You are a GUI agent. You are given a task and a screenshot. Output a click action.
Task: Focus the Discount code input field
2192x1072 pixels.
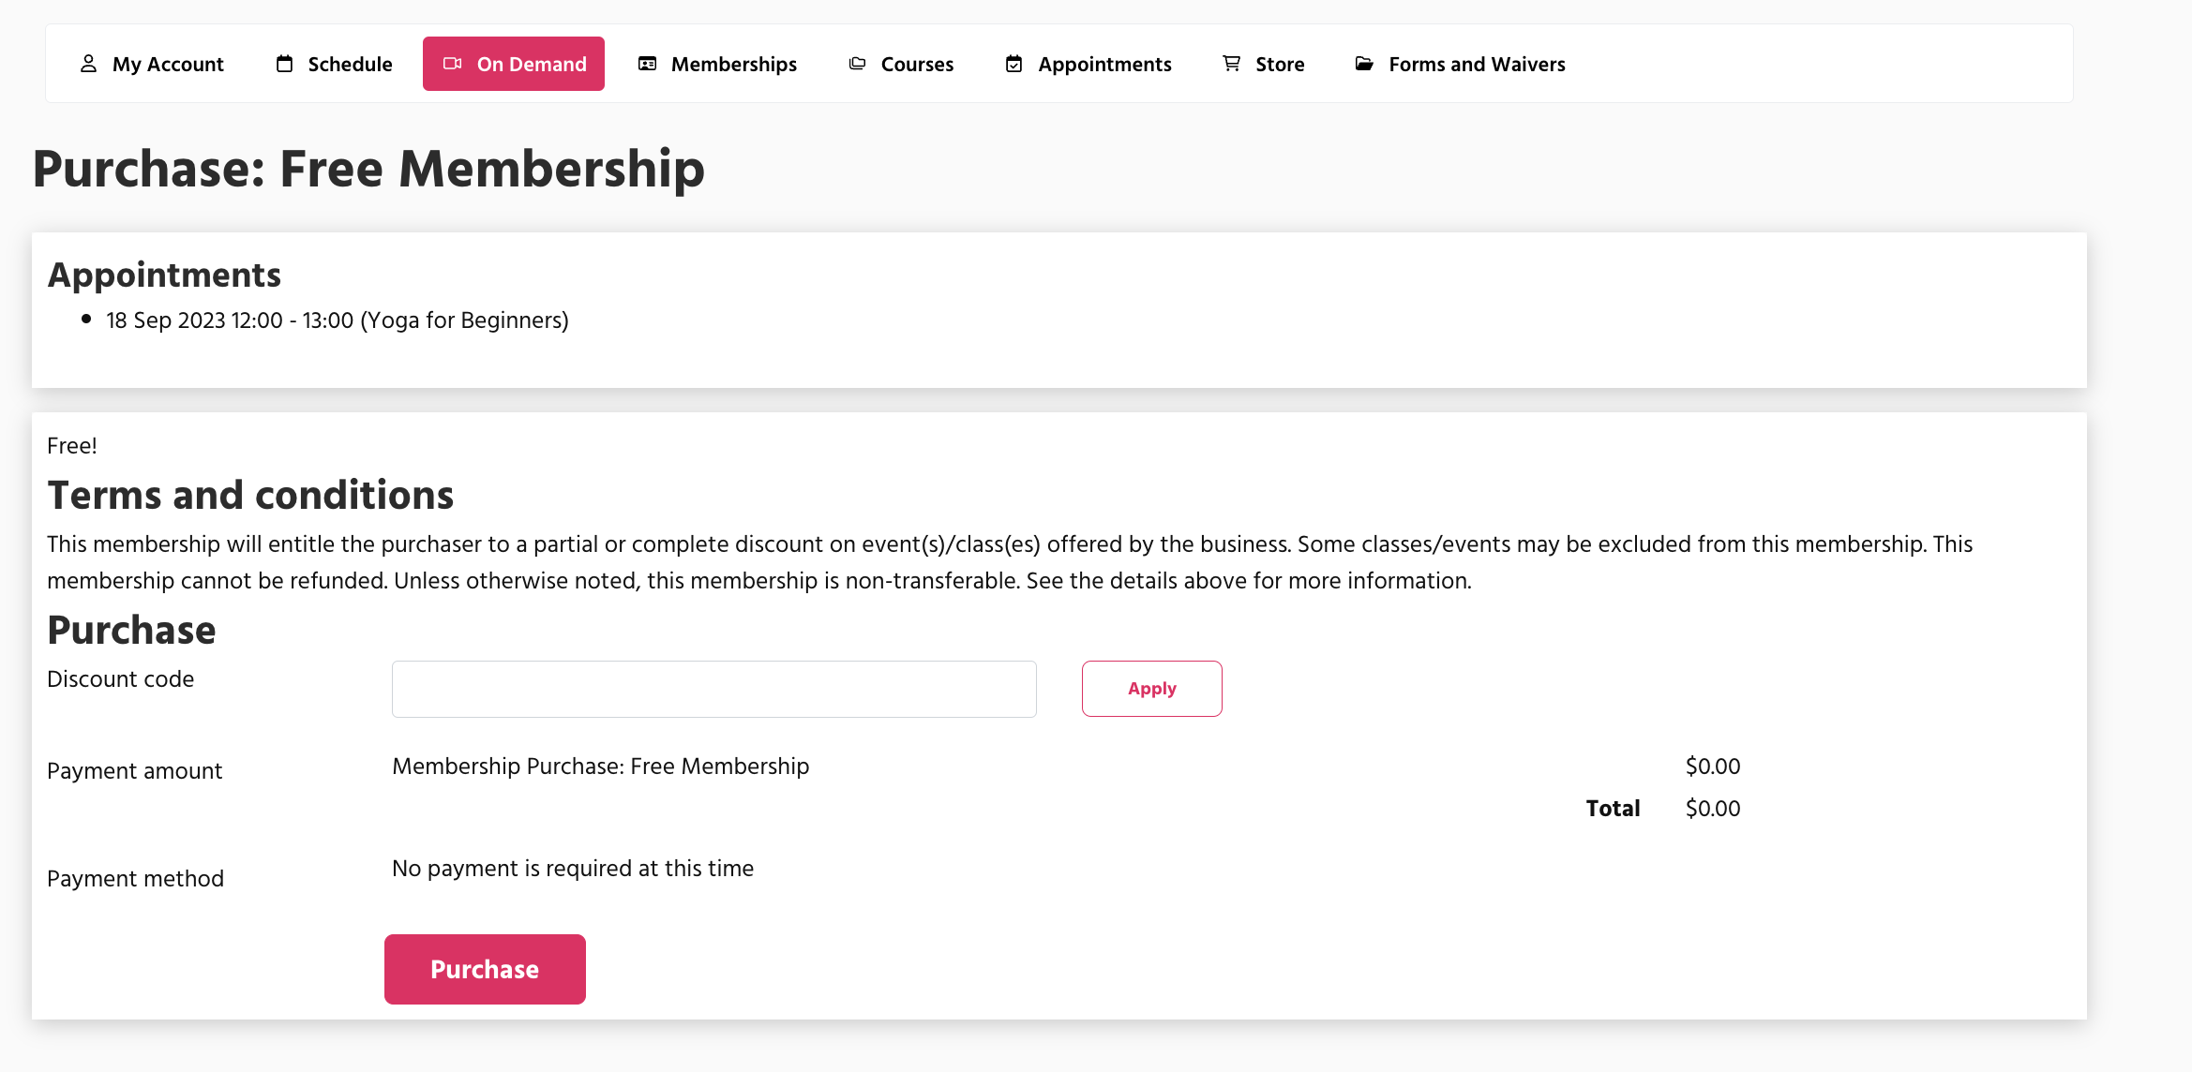click(713, 689)
